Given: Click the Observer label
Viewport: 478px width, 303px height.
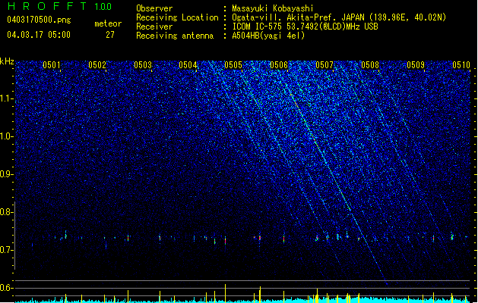Looking at the screenshot, I should (x=154, y=8).
